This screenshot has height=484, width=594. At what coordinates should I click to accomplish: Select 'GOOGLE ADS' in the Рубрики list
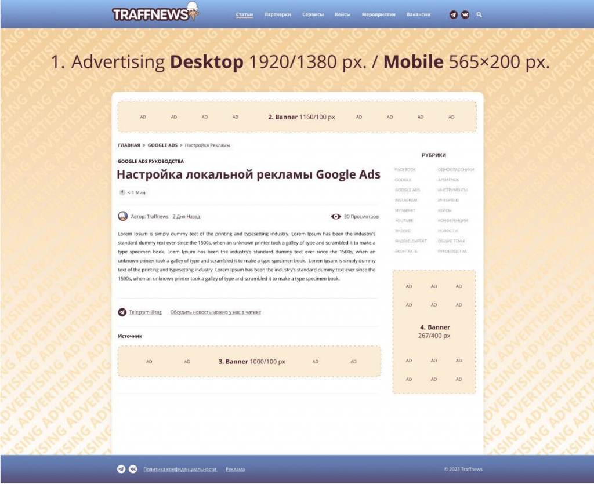pyautogui.click(x=408, y=190)
